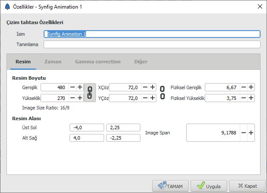Screen dimensions: 267x193
Task: Decrease Genişlik value with minus
Action: click(73, 87)
